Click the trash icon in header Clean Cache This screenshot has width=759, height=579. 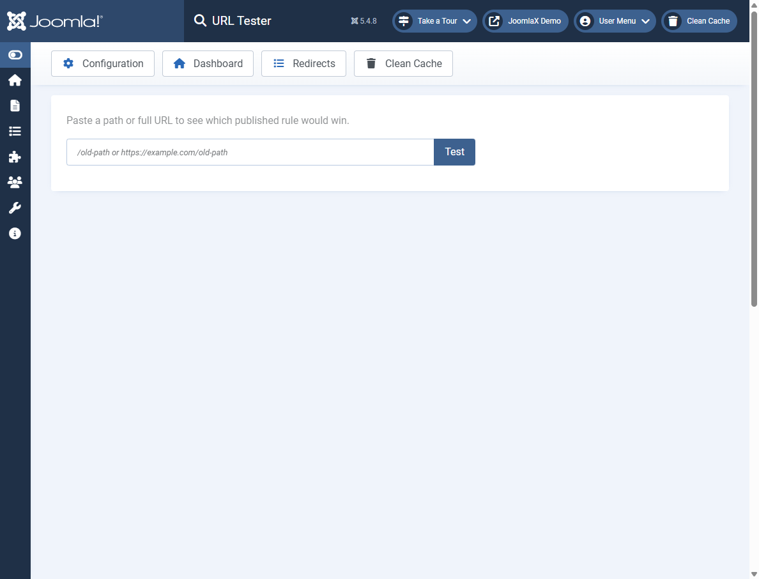tap(673, 21)
